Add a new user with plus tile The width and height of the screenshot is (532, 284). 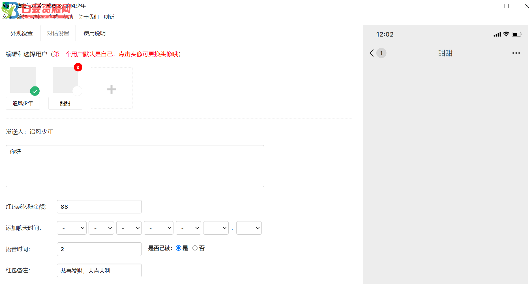click(111, 88)
